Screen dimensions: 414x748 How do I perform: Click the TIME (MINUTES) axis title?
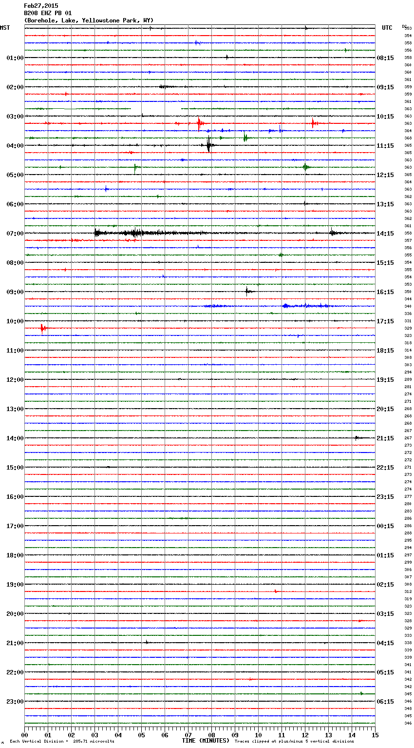(x=206, y=741)
